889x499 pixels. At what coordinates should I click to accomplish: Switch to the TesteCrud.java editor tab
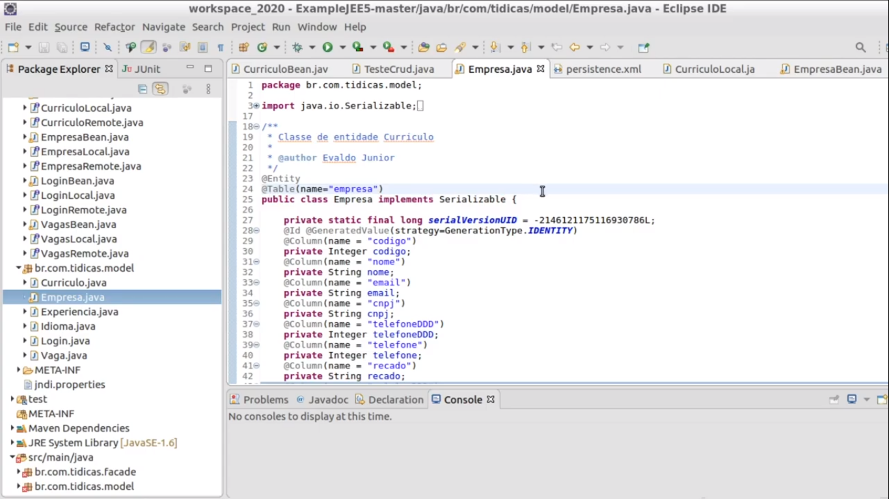[x=392, y=69]
